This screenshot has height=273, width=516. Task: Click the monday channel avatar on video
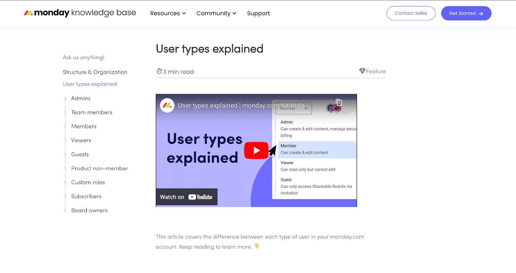(167, 105)
